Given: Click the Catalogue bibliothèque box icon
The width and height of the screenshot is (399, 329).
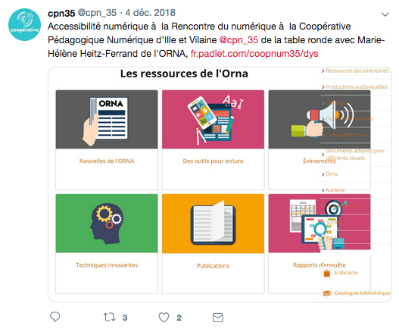Looking at the screenshot, I should point(327,293).
